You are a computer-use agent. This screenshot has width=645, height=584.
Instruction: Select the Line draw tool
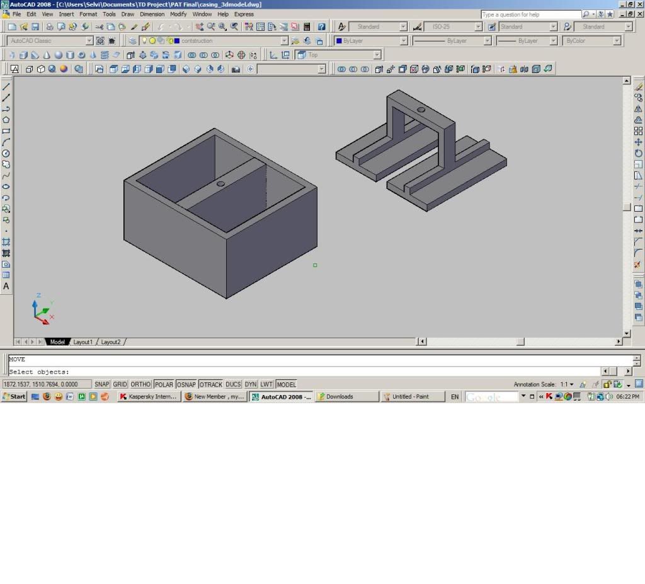(x=6, y=86)
